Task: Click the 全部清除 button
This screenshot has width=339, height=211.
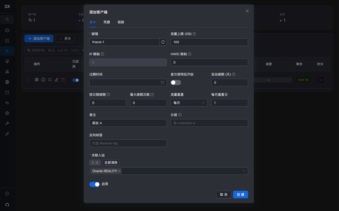Action: (111, 163)
